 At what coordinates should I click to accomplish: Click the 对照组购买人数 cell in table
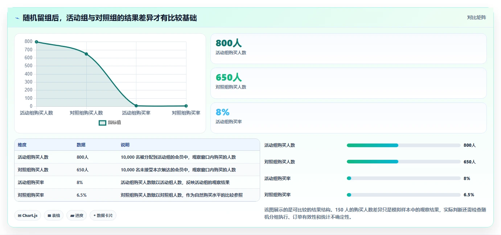[33, 170]
